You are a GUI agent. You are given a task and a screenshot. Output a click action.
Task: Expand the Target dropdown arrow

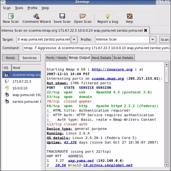pos(74,39)
